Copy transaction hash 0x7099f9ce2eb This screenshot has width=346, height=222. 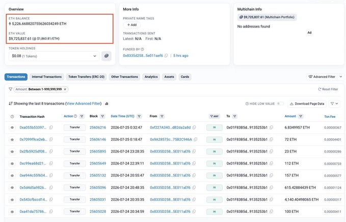[51, 139]
